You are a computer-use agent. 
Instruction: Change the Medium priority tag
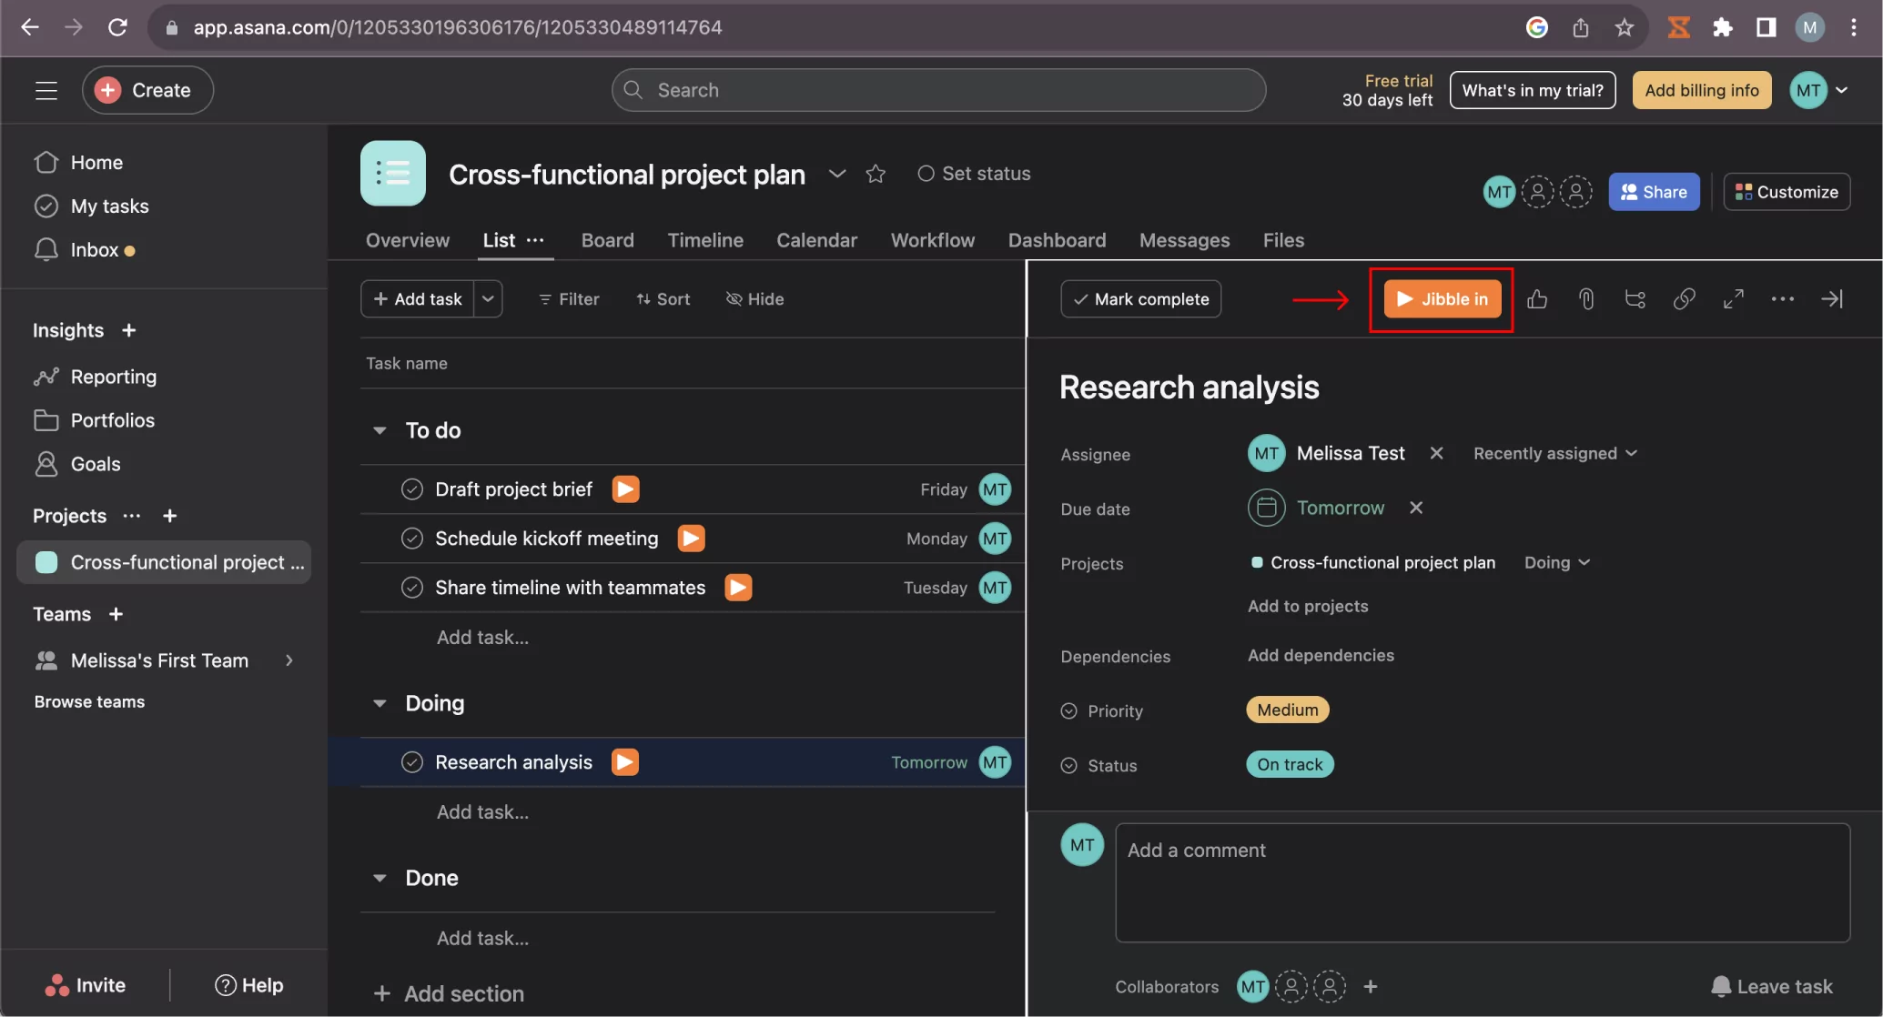point(1288,710)
